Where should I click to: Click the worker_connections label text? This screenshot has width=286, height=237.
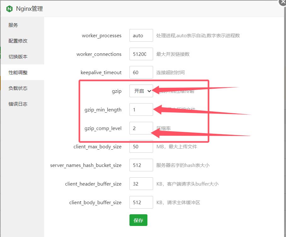click(x=99, y=54)
